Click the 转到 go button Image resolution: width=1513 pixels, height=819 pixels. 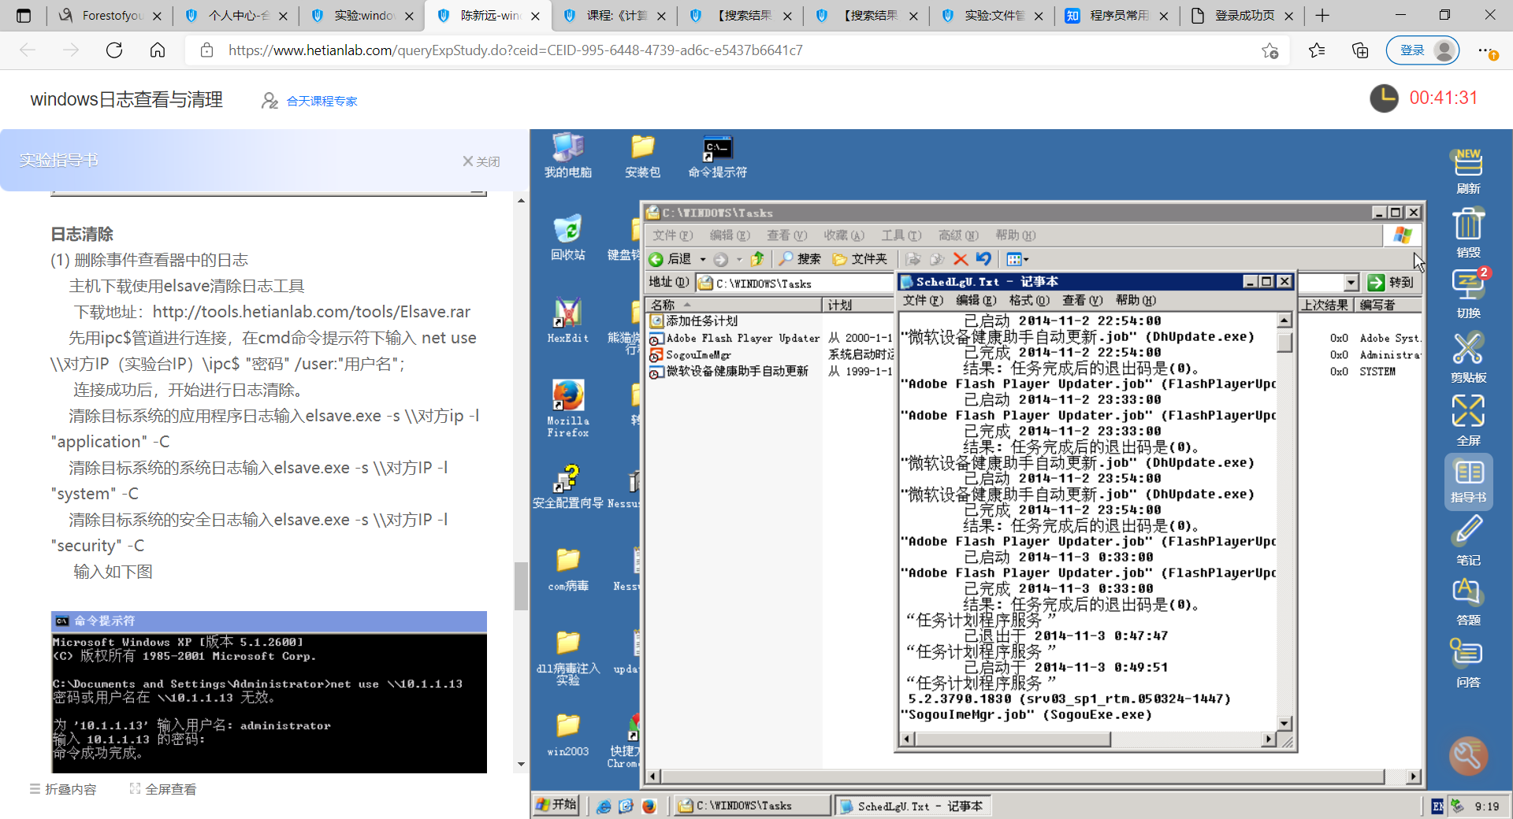click(1391, 283)
